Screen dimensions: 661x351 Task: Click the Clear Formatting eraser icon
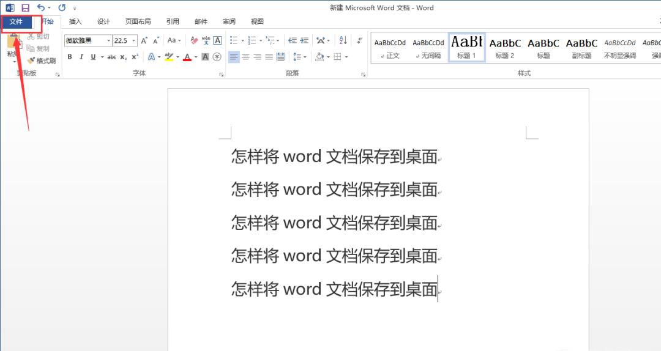point(194,40)
